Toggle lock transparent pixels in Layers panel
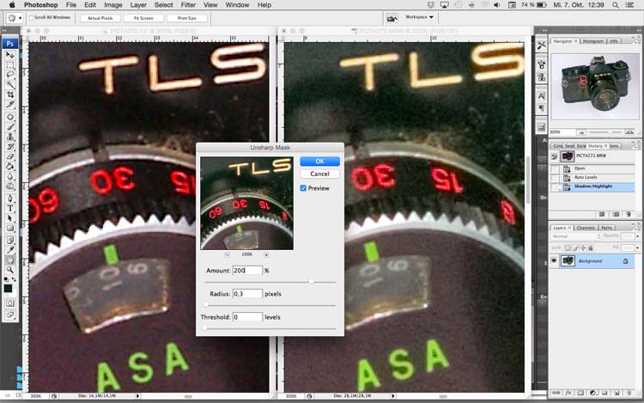Screen dimensions: 644x403 tap(568, 247)
